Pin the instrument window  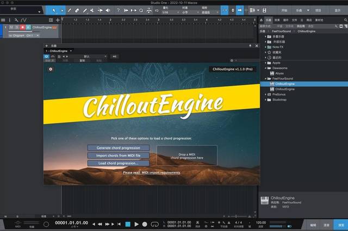pyautogui.click(x=250, y=46)
